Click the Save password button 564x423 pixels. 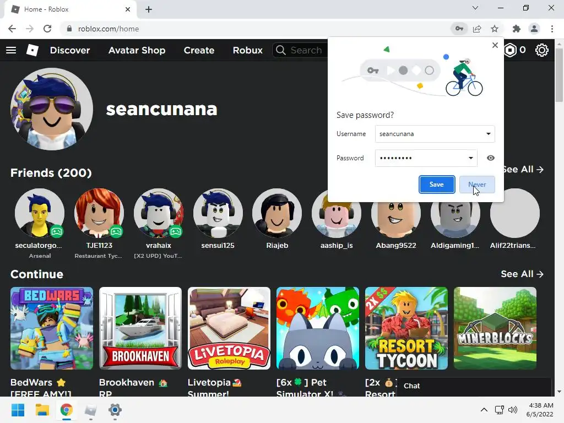(x=437, y=184)
